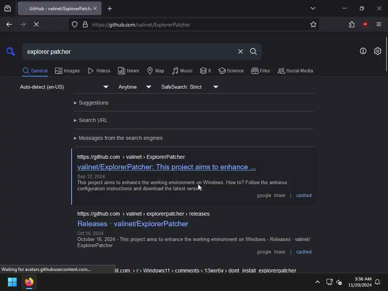This screenshot has width=388, height=291.
Task: Open the notifications bell
Action: (x=378, y=282)
